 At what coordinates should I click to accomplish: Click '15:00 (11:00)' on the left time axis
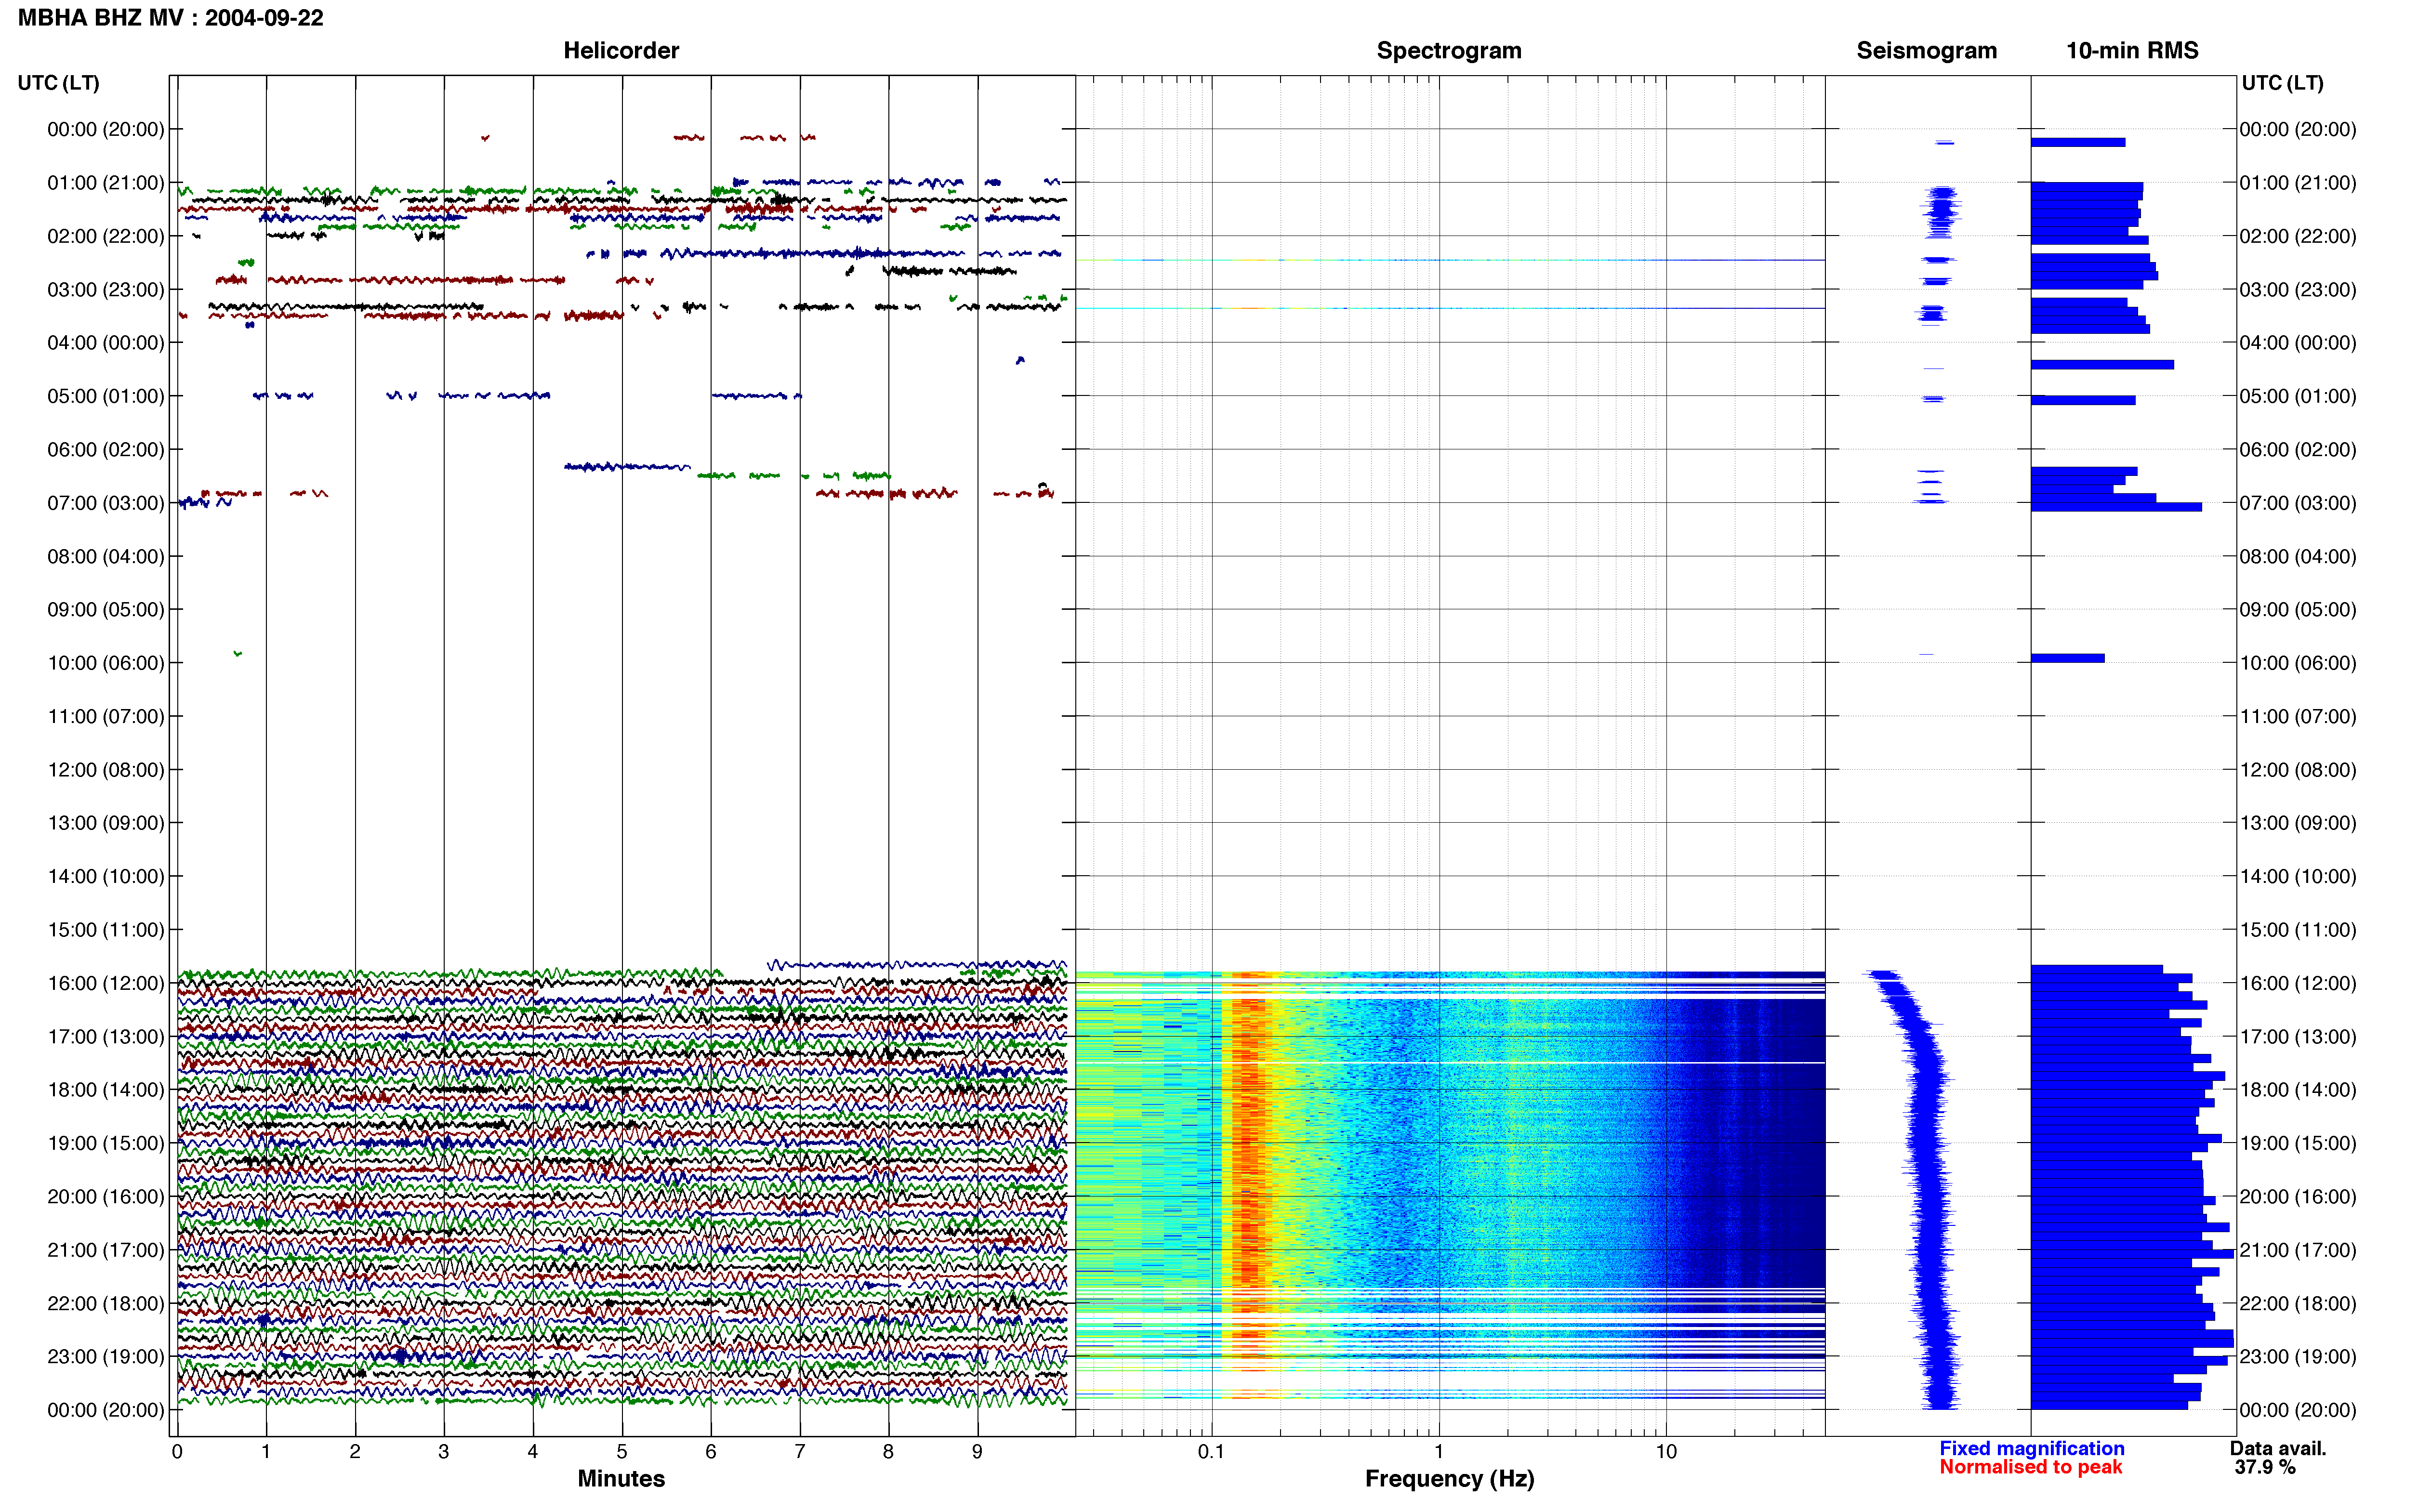106,930
